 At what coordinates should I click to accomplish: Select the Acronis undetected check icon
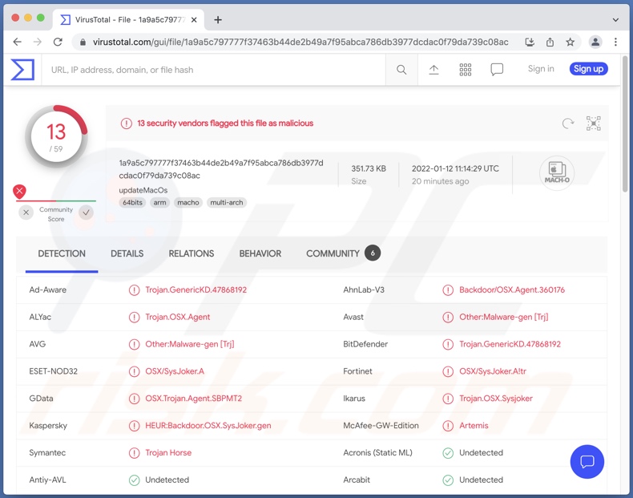pyautogui.click(x=448, y=453)
